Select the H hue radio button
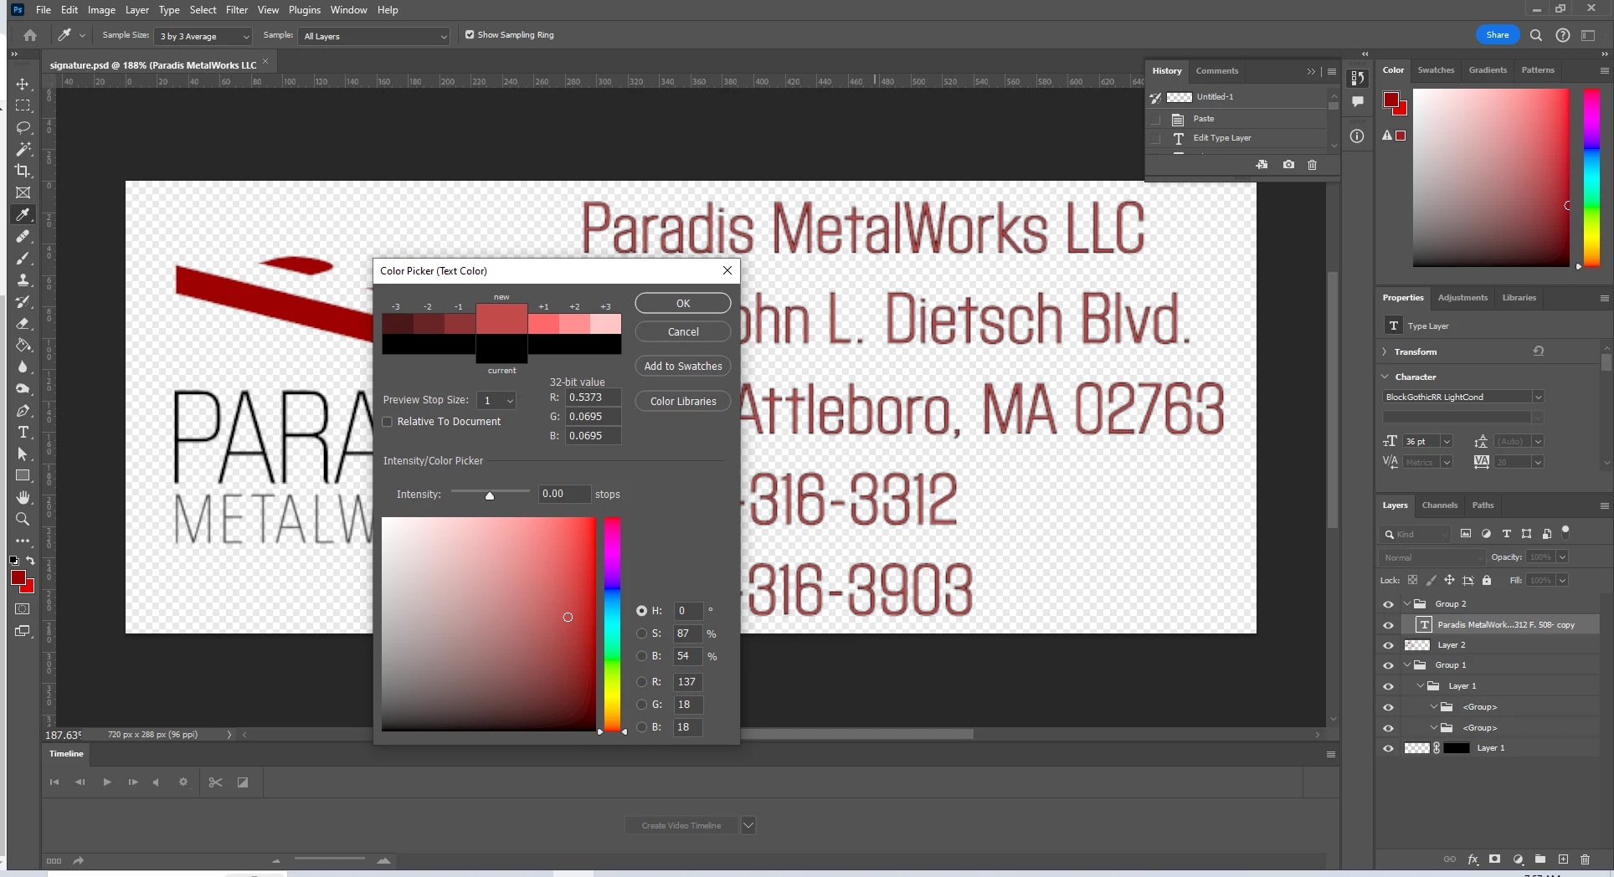The height and width of the screenshot is (877, 1614). 641,611
